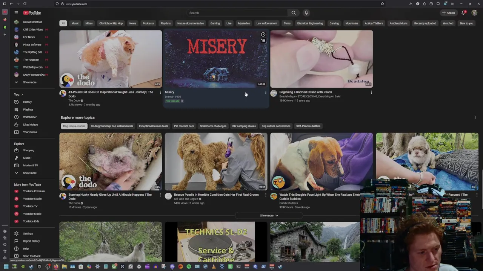The width and height of the screenshot is (483, 271).
Task: Open options for Starving Husky video
Action: click(160, 195)
